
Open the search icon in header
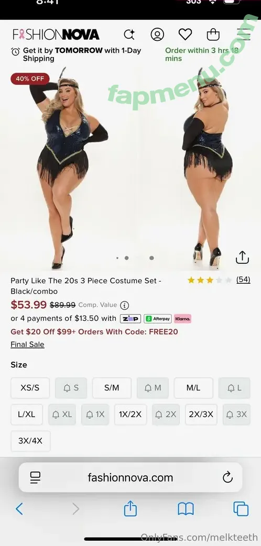point(129,35)
